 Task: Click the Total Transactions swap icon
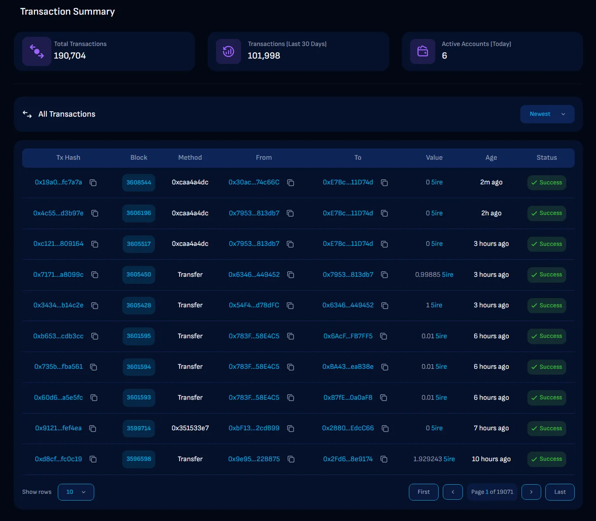coord(37,51)
